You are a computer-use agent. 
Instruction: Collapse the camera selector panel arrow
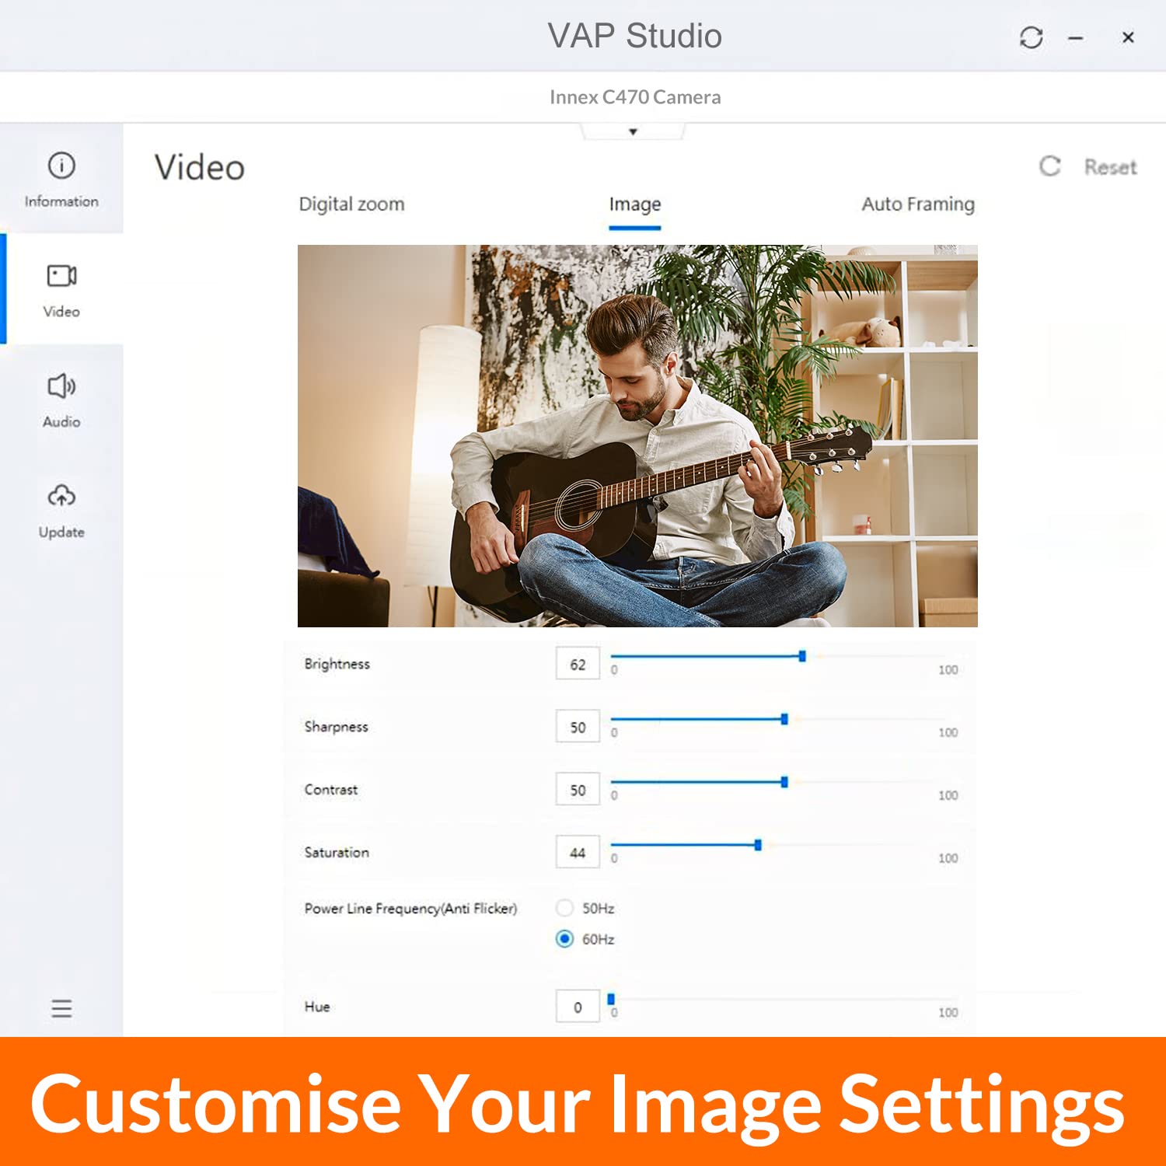633,131
